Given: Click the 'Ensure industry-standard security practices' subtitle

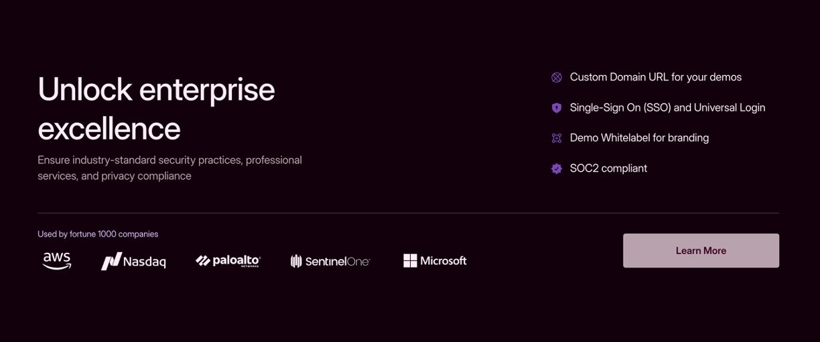Looking at the screenshot, I should (x=169, y=168).
